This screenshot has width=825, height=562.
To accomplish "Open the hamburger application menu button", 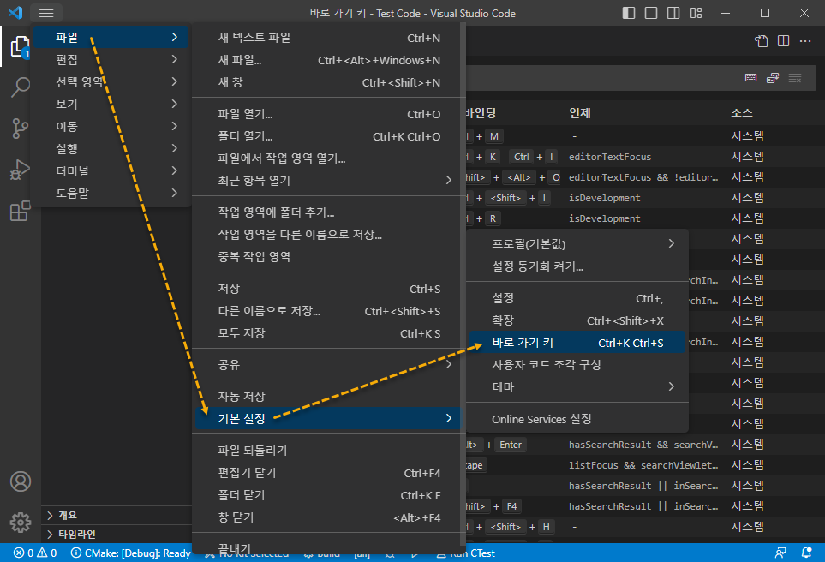I will click(x=46, y=13).
